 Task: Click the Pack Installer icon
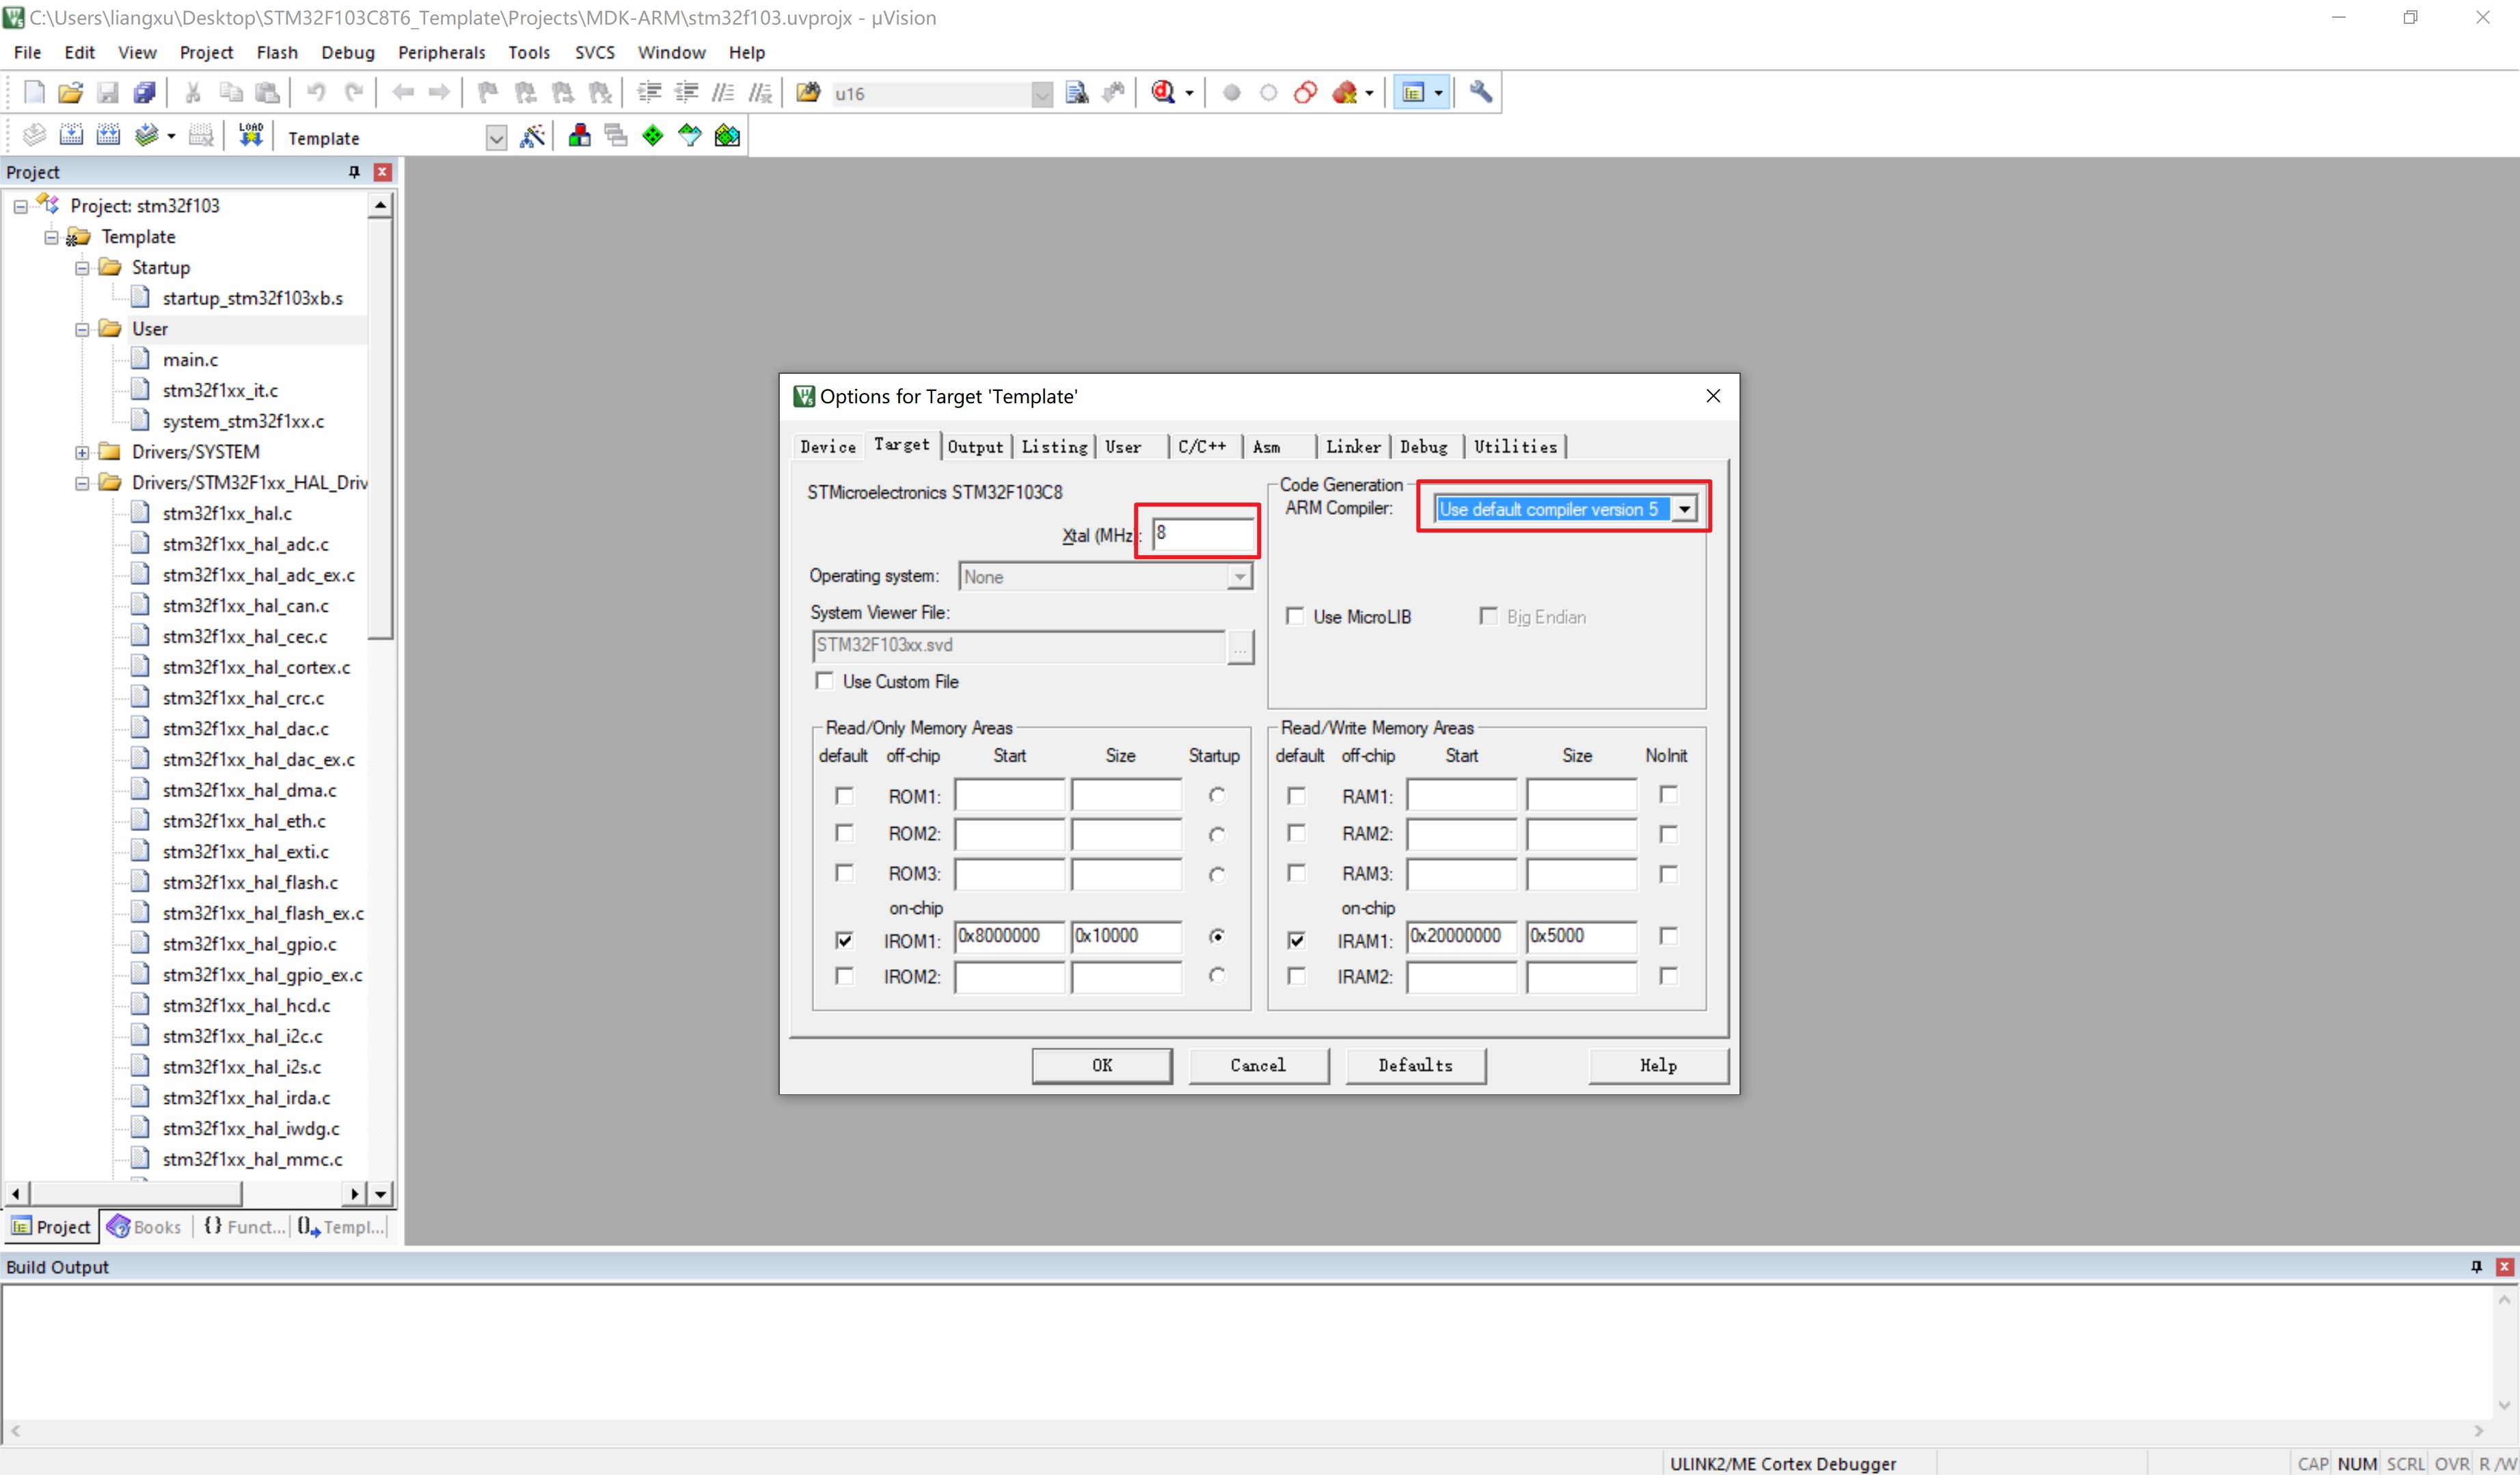tap(727, 136)
